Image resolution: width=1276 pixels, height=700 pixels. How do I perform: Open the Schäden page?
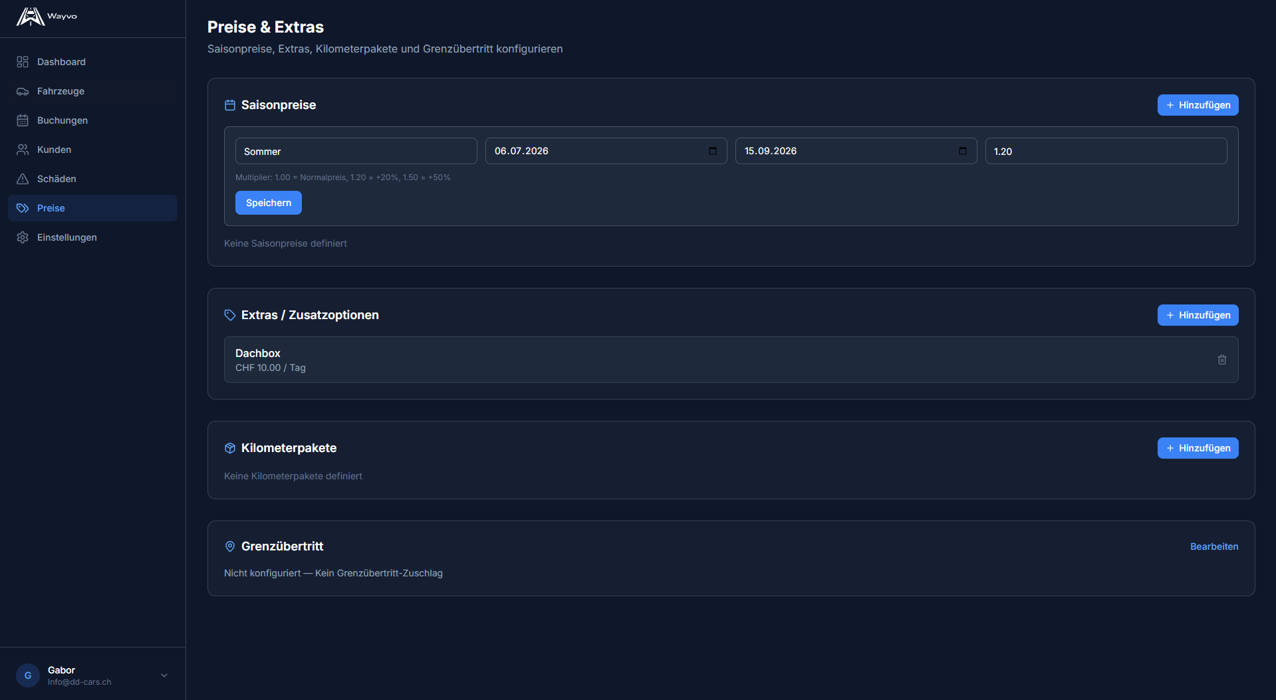point(57,179)
